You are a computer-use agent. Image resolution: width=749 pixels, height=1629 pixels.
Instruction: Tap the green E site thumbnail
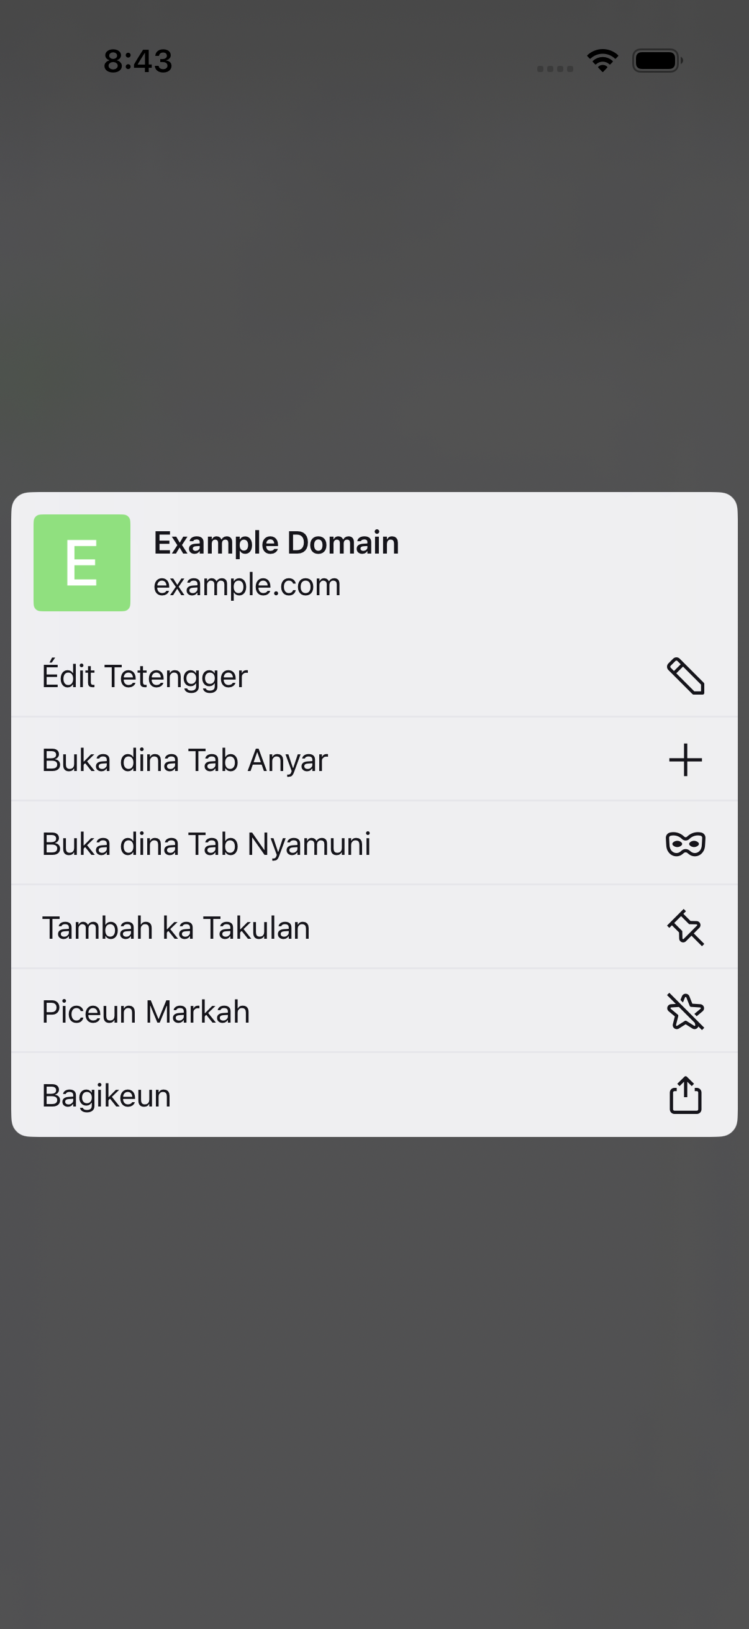click(82, 563)
